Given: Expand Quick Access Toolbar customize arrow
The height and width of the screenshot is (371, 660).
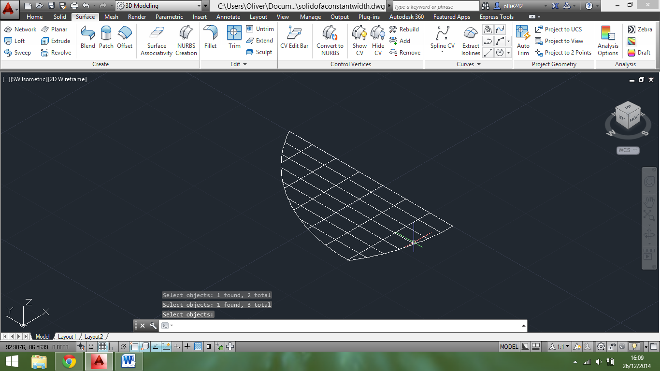Looking at the screenshot, I should click(x=206, y=6).
